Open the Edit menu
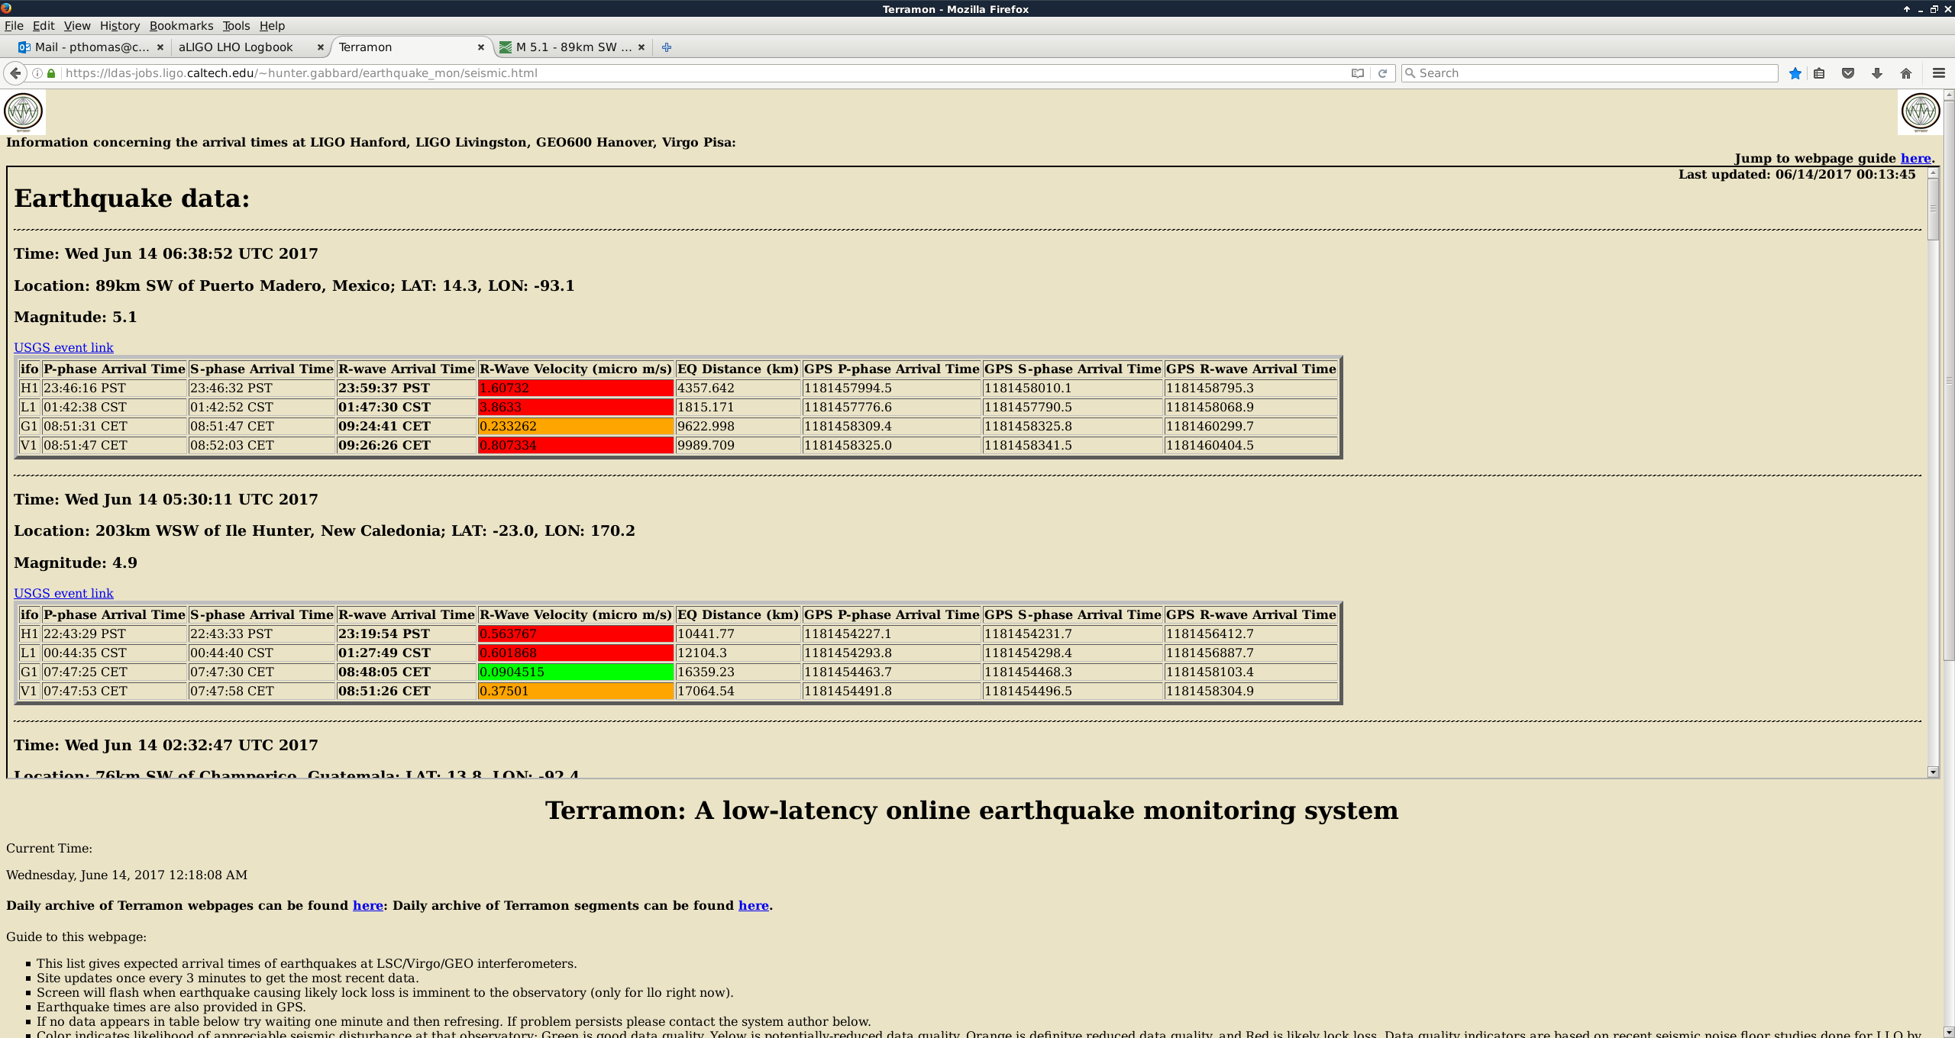The height and width of the screenshot is (1038, 1955). [44, 26]
